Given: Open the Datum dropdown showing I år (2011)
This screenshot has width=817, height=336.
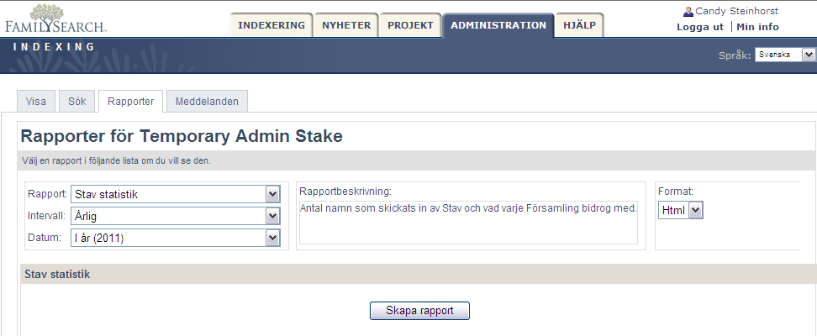Looking at the screenshot, I should 175,238.
